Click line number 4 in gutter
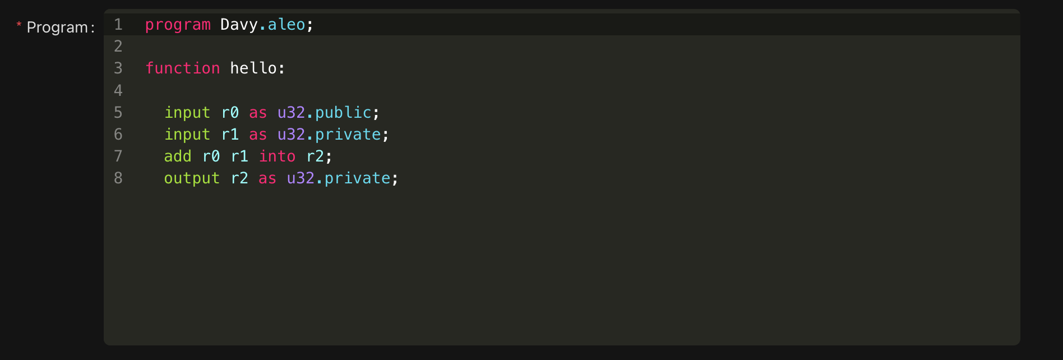Image resolution: width=1063 pixels, height=360 pixels. 118,91
